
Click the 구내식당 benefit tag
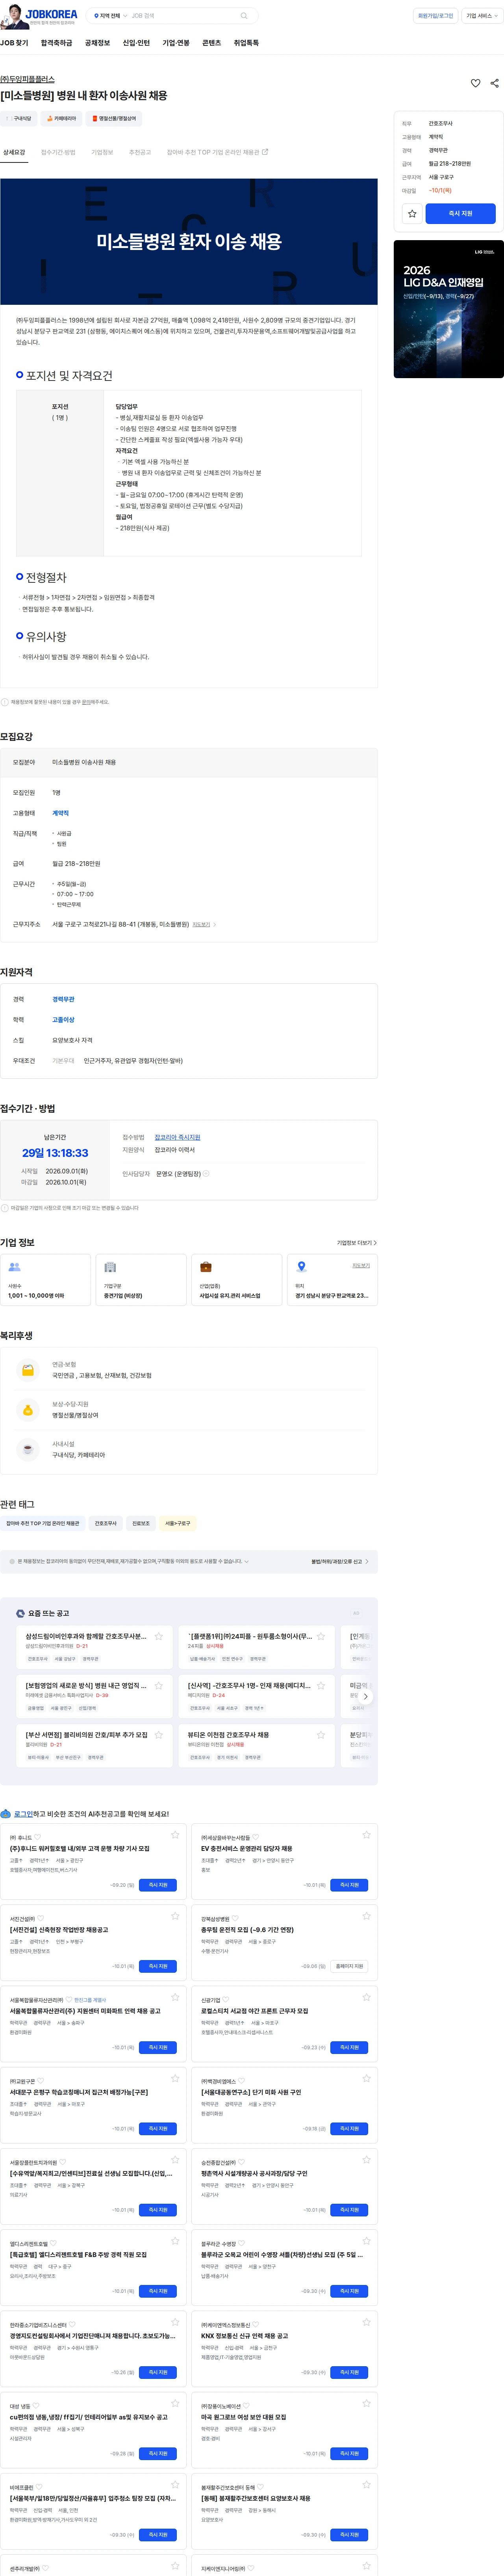[x=19, y=118]
